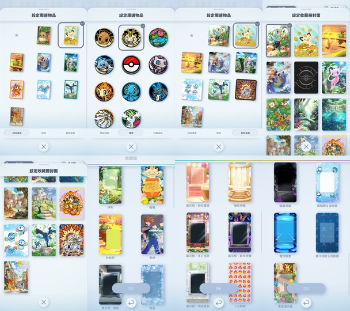The height and width of the screenshot is (311, 350).
Task: Select the Lucario card sleeve
Action: tap(71, 89)
